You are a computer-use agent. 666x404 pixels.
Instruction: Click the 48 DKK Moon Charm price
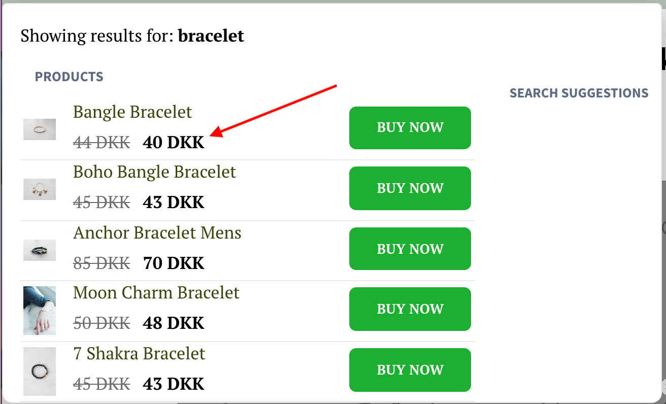[x=174, y=323]
